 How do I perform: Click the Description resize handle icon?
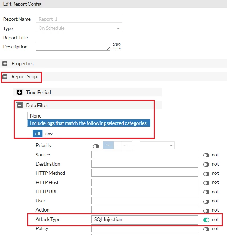coord(109,48)
